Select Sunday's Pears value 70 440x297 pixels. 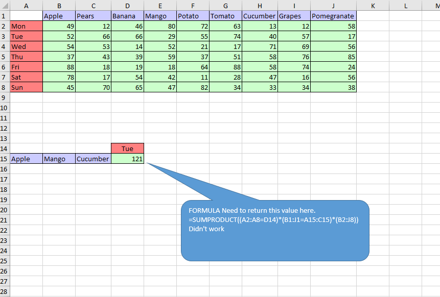coord(93,87)
